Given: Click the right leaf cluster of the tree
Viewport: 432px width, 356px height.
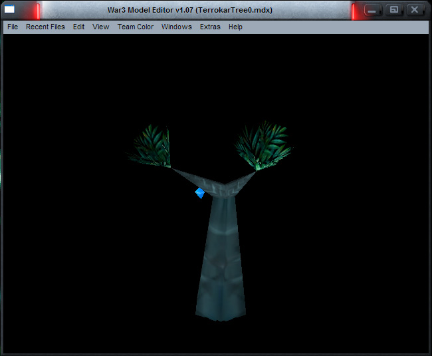Looking at the screenshot, I should click(263, 145).
